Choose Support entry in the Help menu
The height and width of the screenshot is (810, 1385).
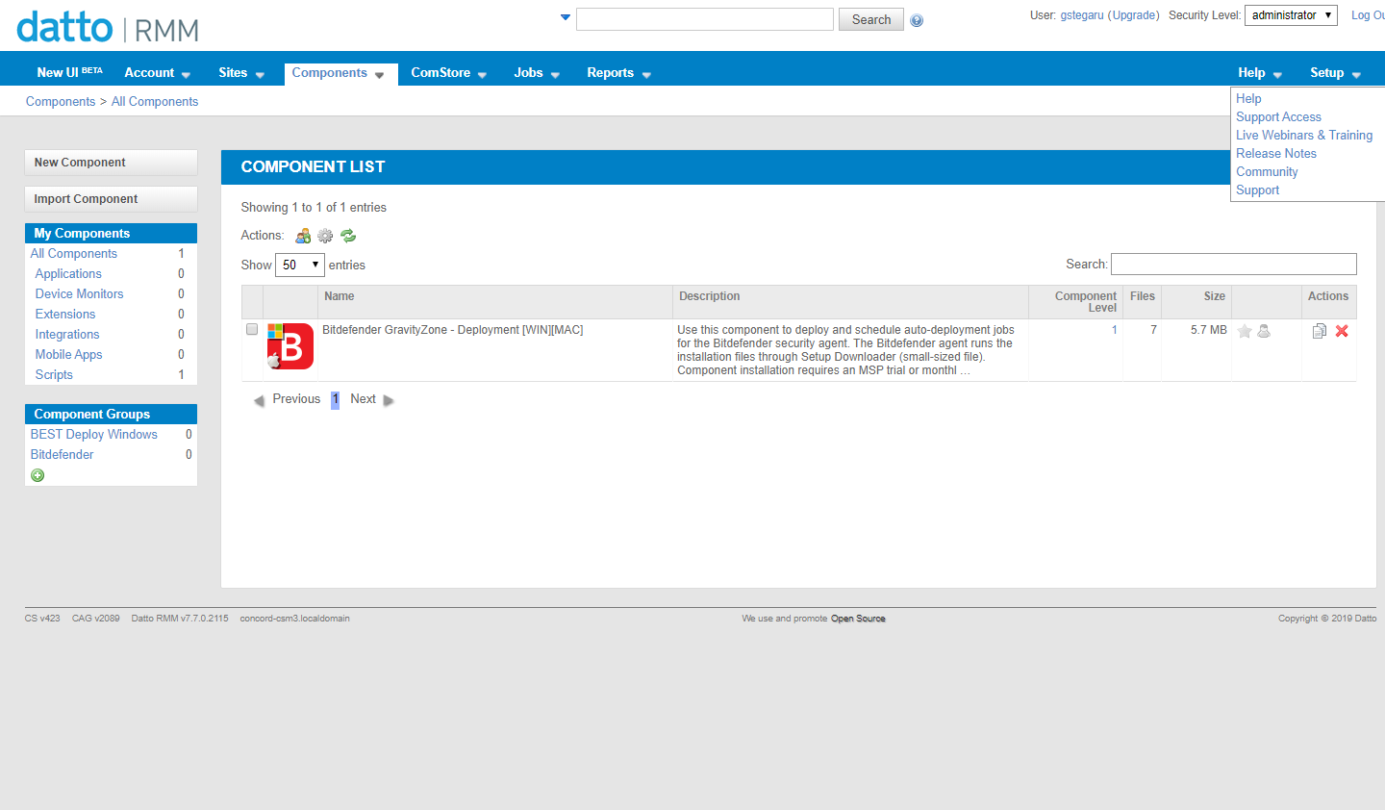click(1257, 190)
